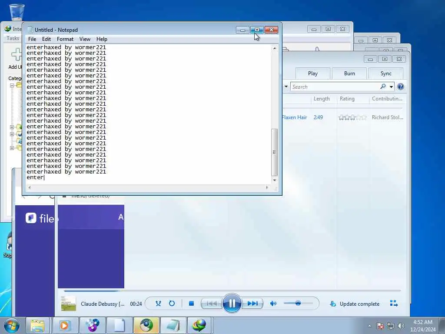Open the Notepad Edit menu
445x334 pixels.
click(46, 39)
